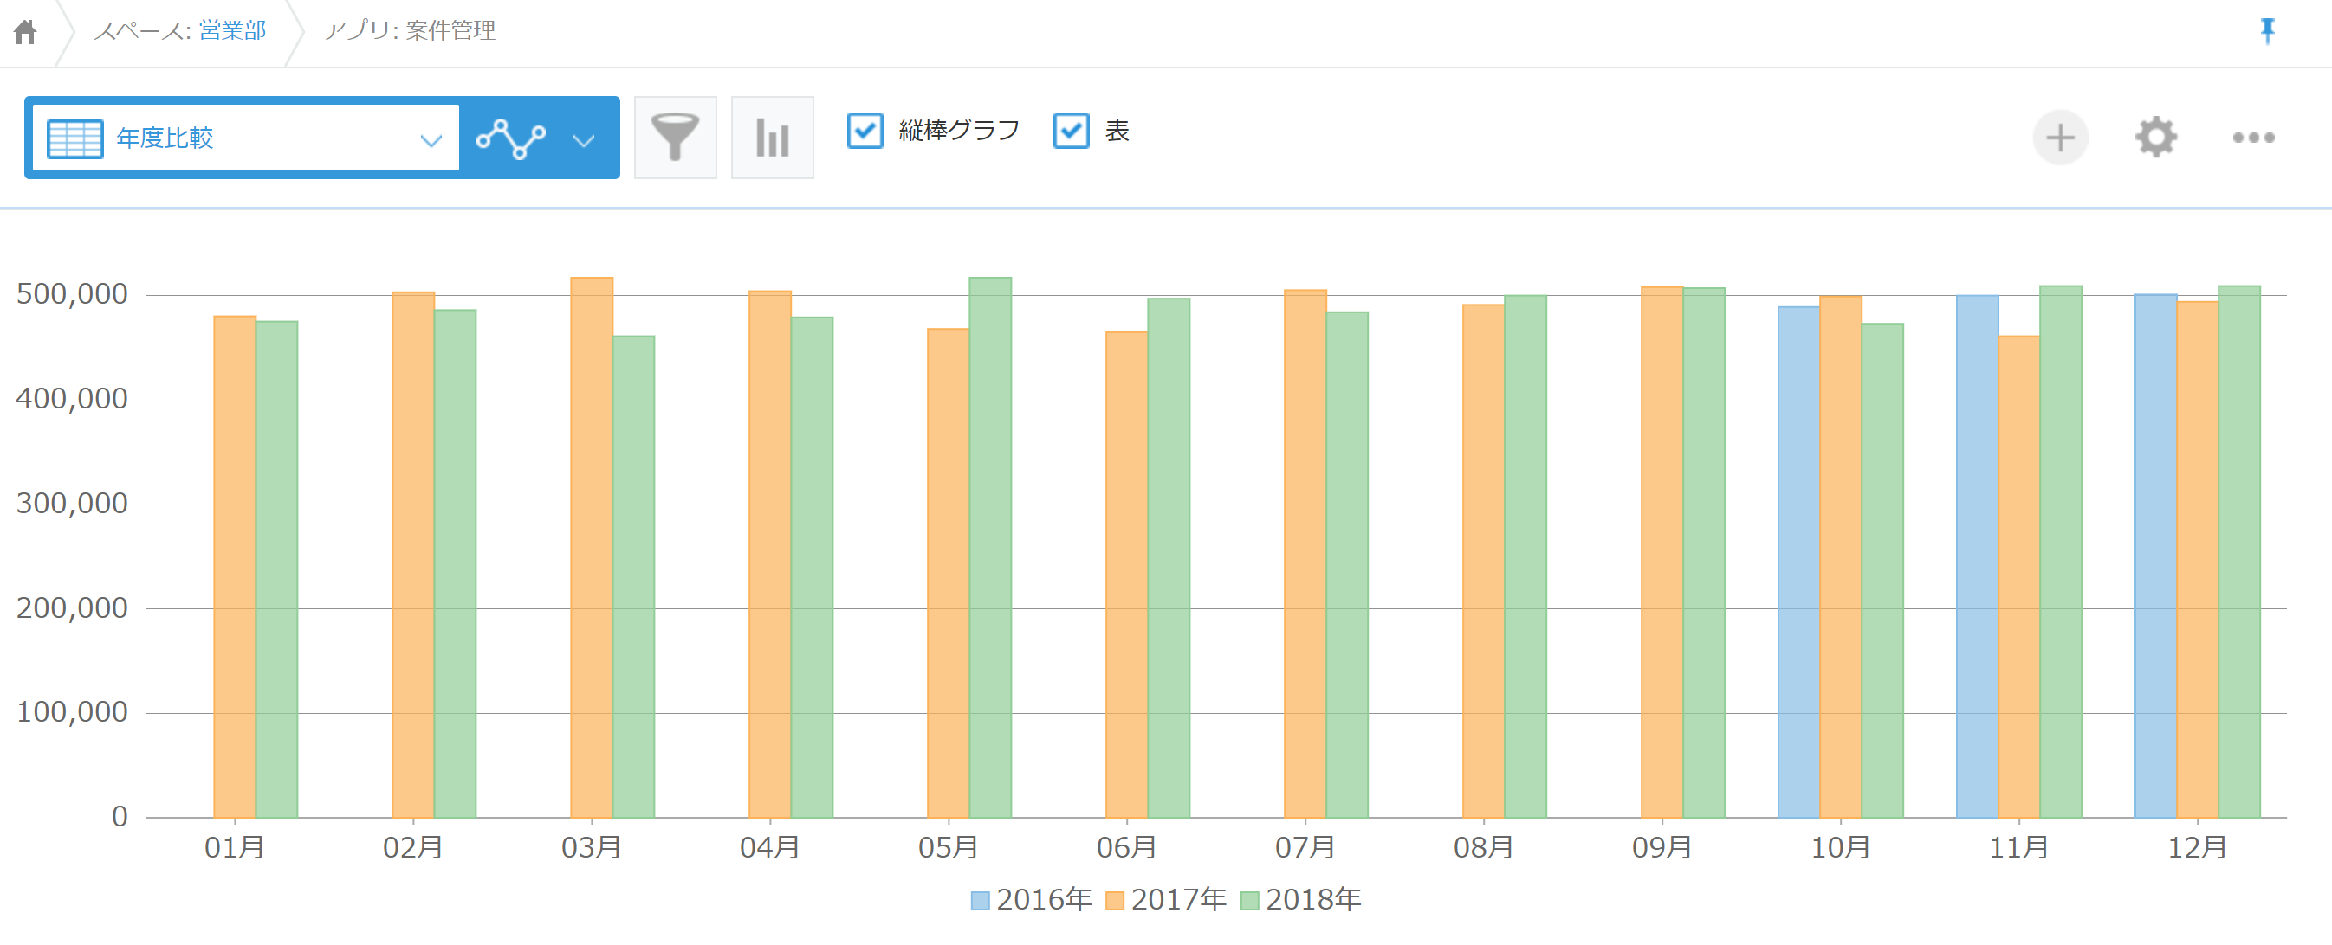Click the 500,000 y-axis label
2332x945 pixels.
click(73, 294)
